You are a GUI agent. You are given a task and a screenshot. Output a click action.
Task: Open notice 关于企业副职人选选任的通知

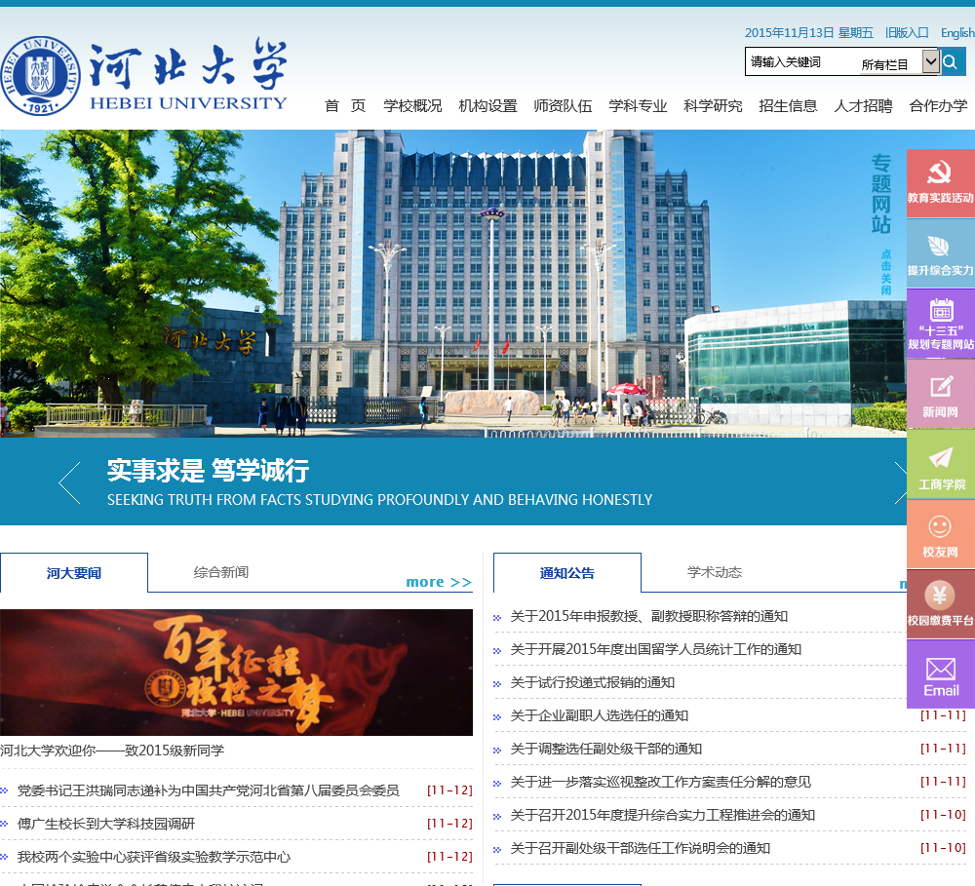pos(600,715)
